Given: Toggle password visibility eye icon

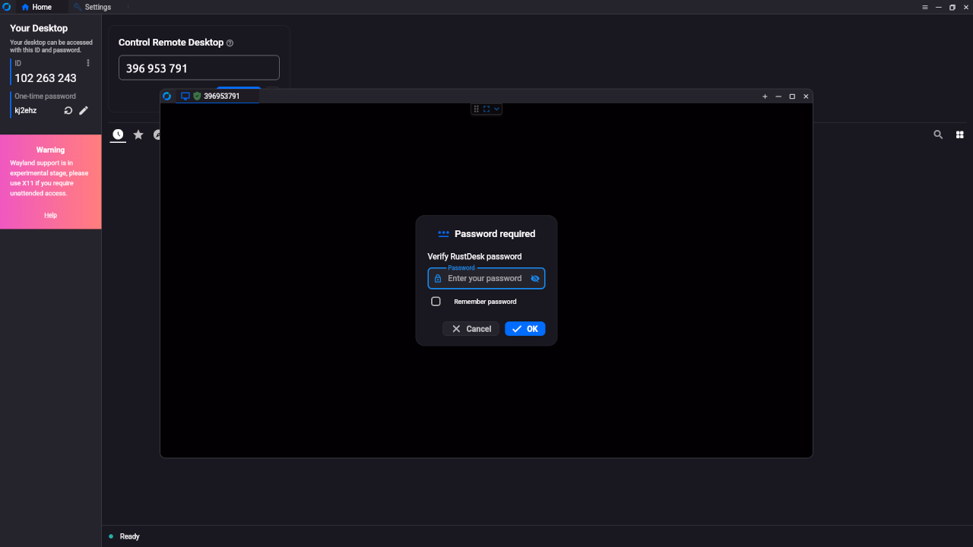Looking at the screenshot, I should point(535,279).
